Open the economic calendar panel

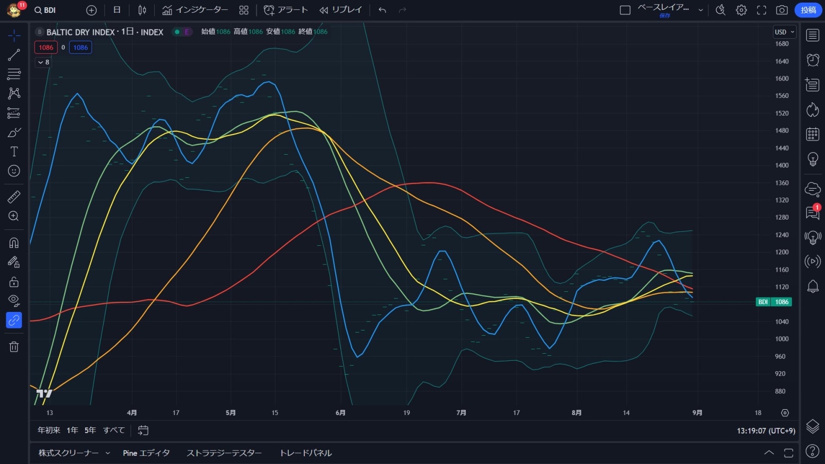pos(813,134)
